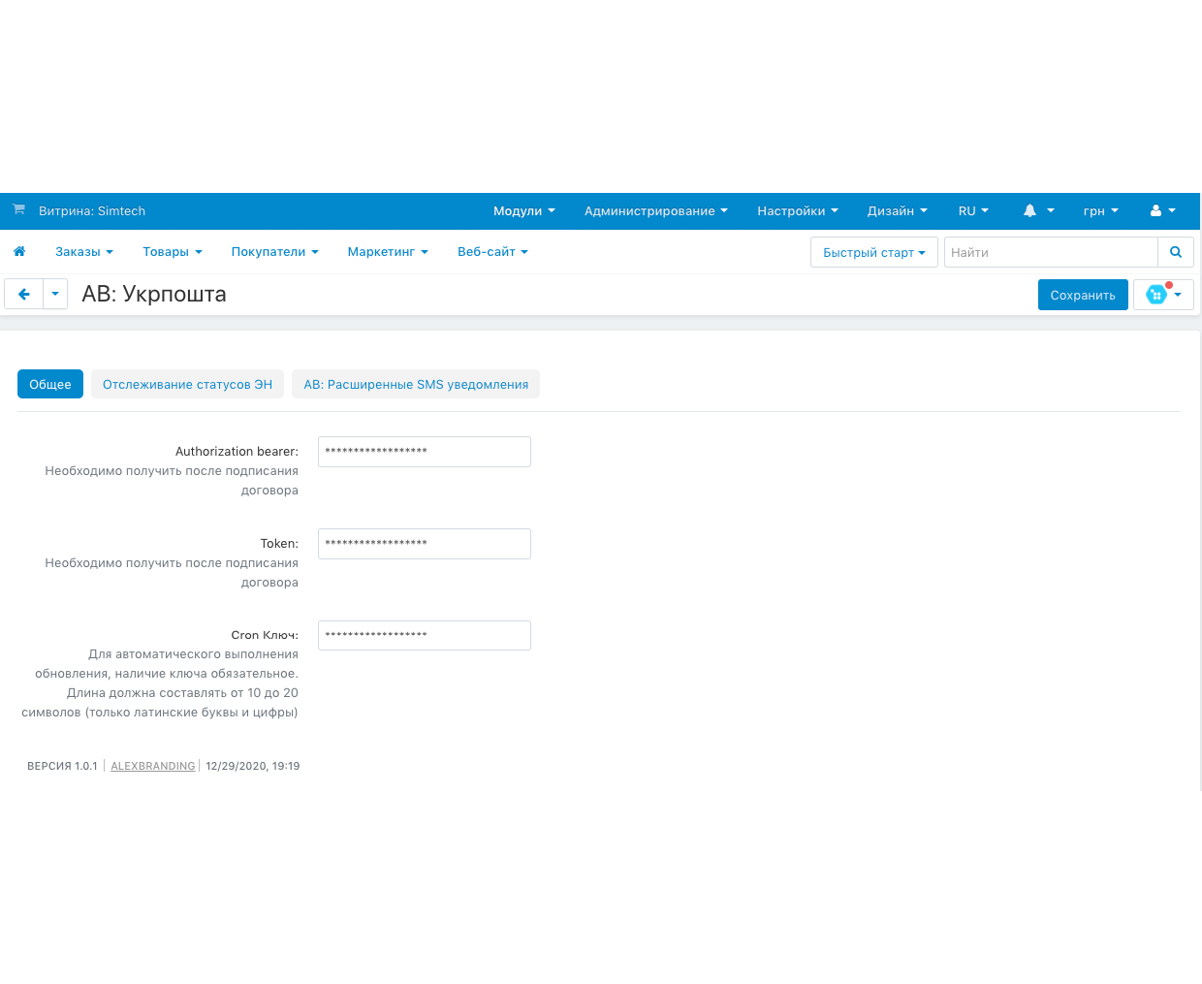Click the Сохранить button
Screen dimensions: 1202x984
[1082, 296]
